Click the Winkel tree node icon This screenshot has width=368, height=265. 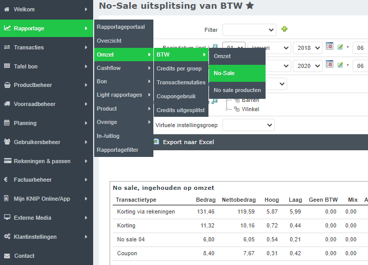[x=237, y=109]
